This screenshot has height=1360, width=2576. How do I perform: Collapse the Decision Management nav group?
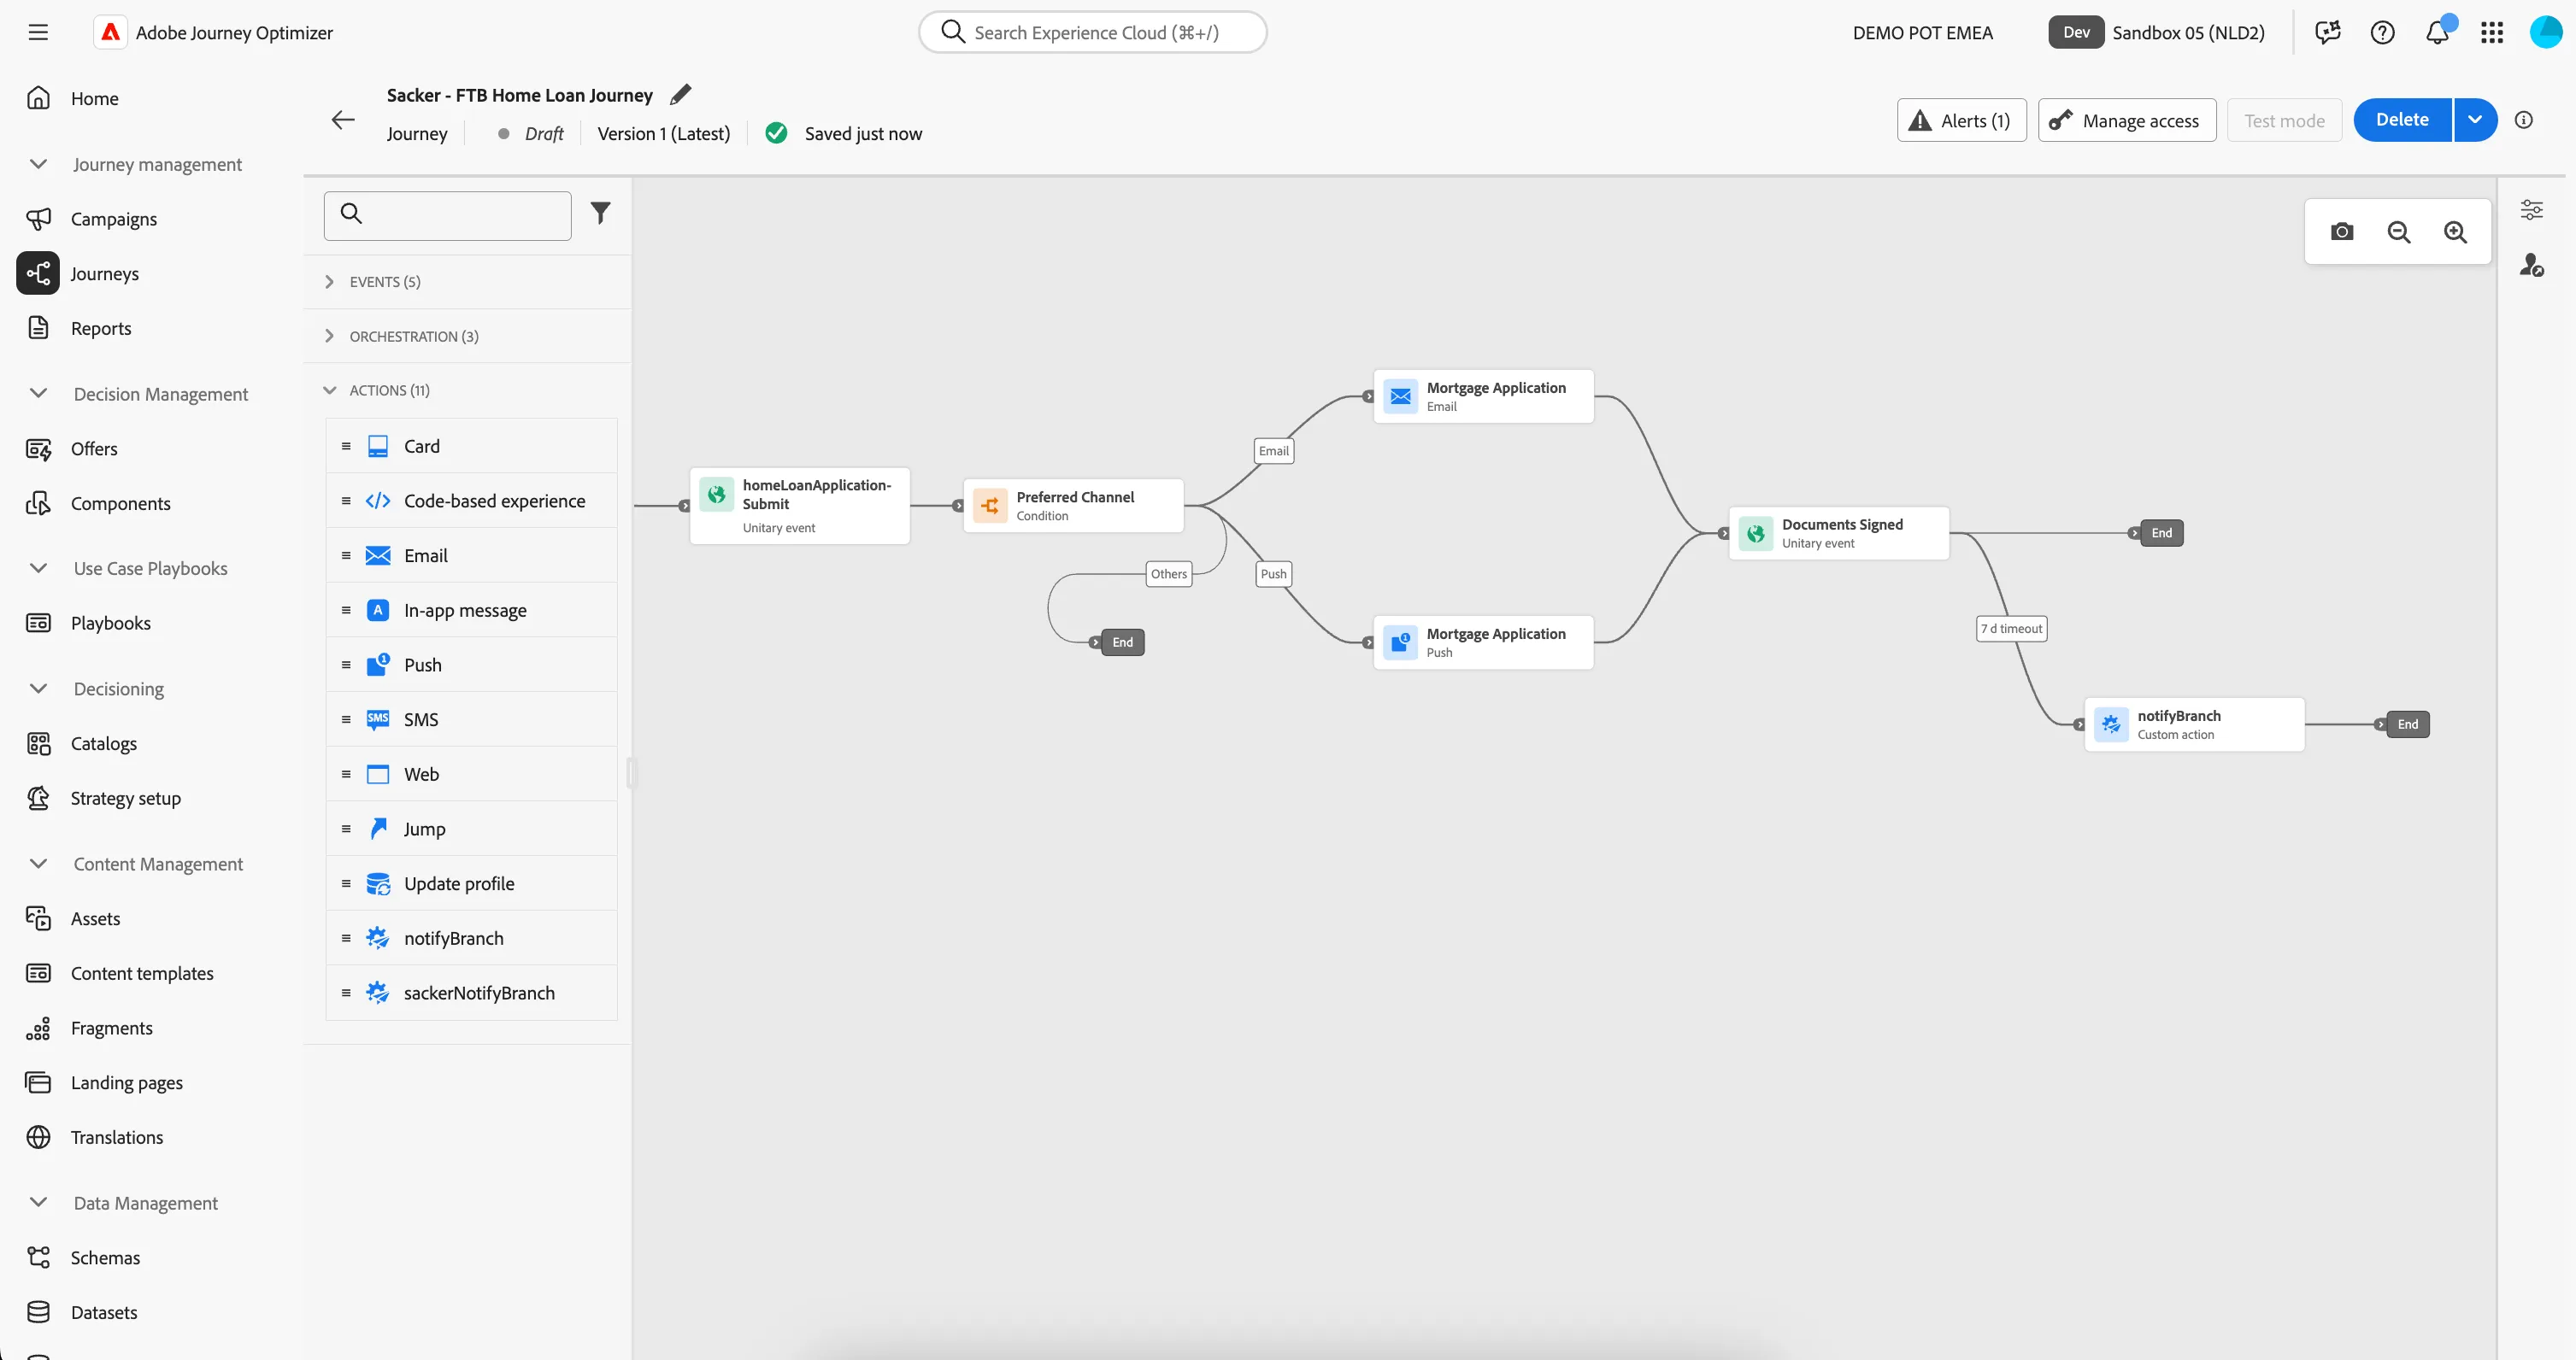pyautogui.click(x=39, y=394)
